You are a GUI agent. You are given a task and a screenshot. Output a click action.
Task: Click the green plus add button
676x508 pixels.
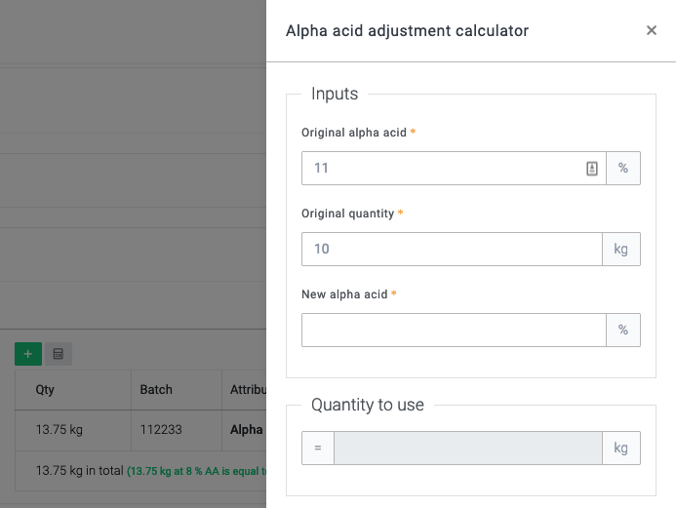[x=28, y=354]
